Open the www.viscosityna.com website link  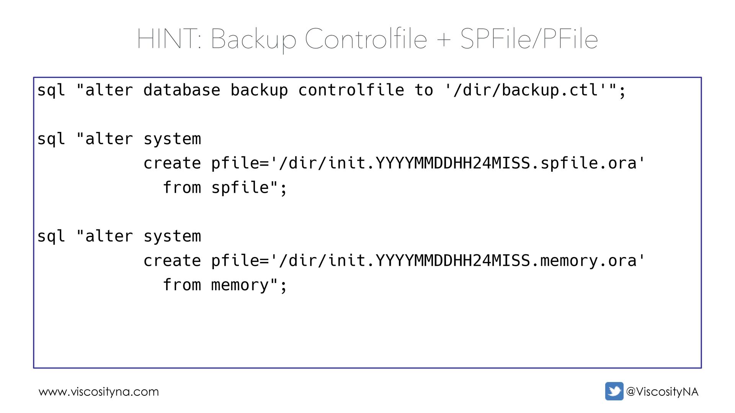pyautogui.click(x=99, y=392)
